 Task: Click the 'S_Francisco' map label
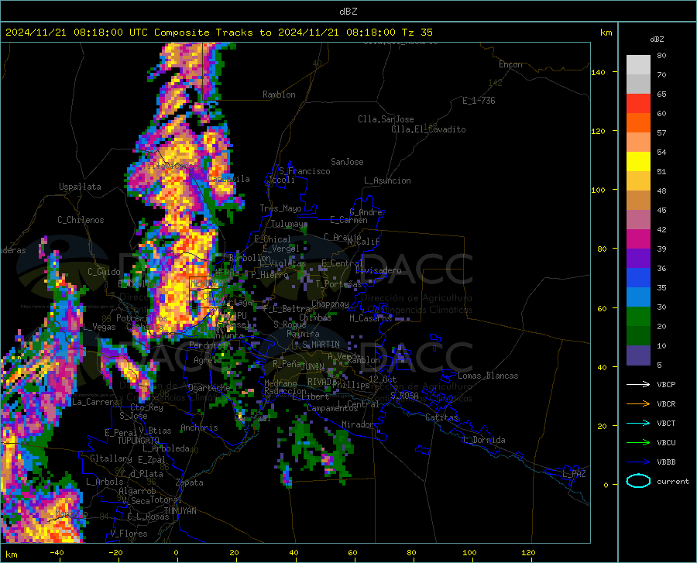point(304,171)
